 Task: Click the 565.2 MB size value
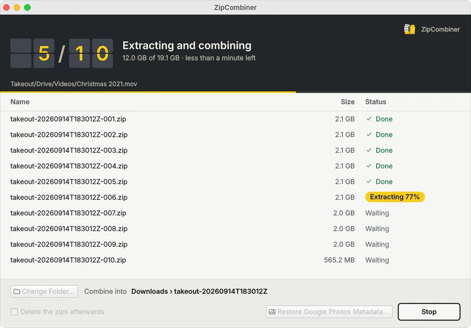tap(339, 260)
